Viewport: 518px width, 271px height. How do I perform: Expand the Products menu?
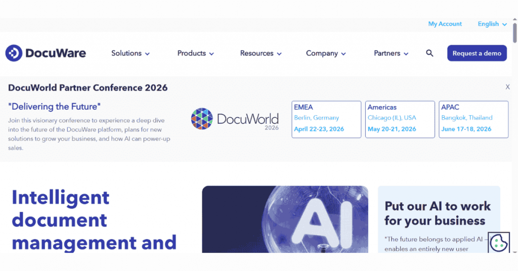pyautogui.click(x=196, y=53)
